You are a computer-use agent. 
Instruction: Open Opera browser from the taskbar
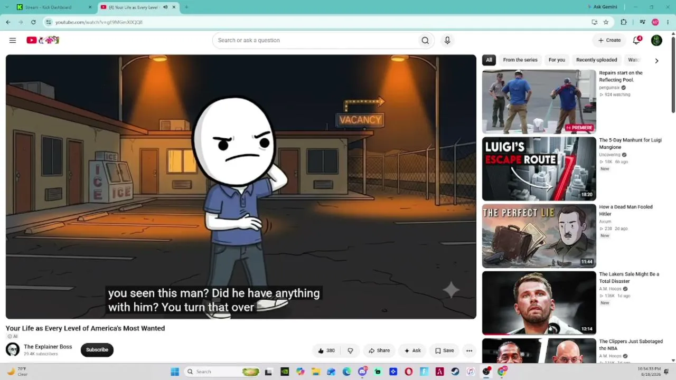tap(409, 372)
